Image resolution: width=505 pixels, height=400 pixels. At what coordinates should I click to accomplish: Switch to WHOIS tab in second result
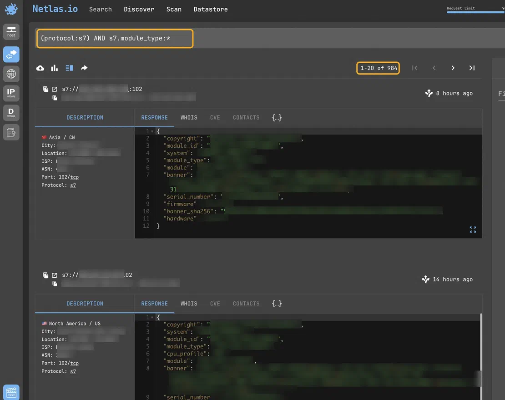[x=189, y=304]
